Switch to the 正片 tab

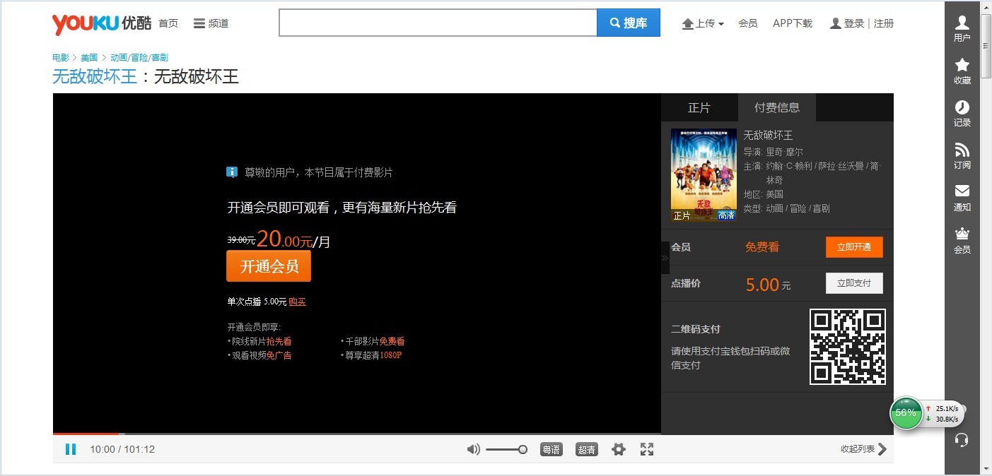[x=699, y=107]
